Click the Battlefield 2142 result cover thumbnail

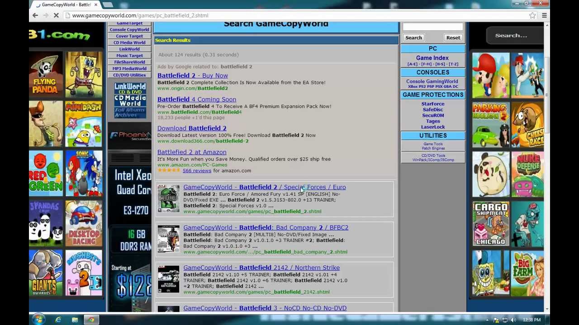point(168,279)
